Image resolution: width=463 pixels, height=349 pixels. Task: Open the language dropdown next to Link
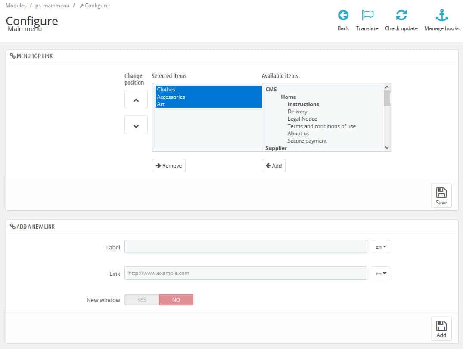pos(380,273)
